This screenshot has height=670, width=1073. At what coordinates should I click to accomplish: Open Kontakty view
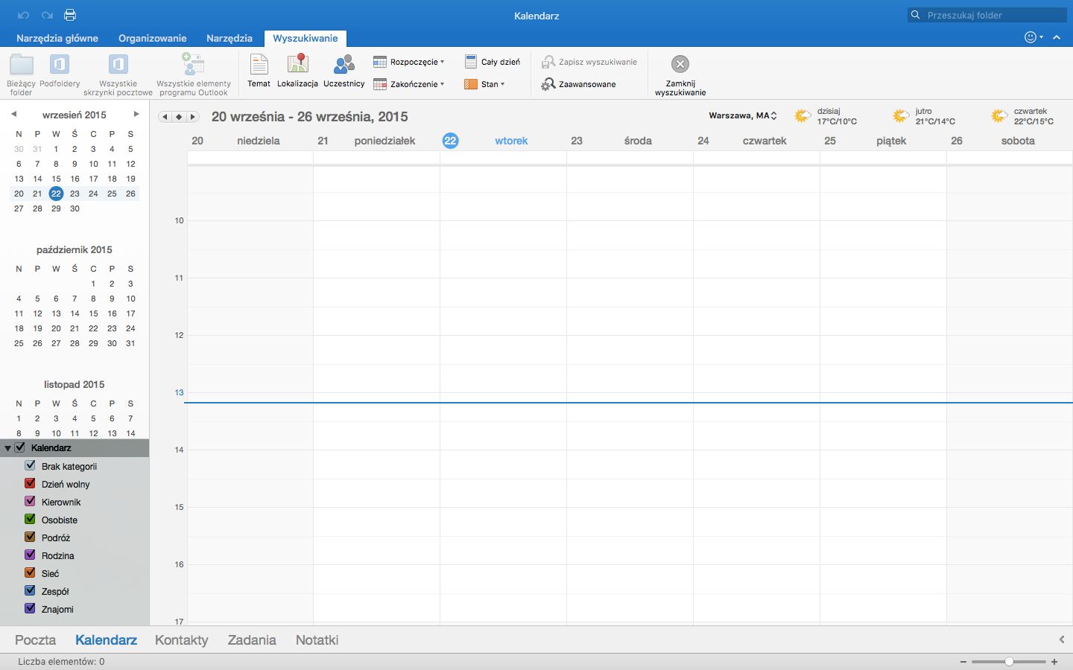click(181, 639)
